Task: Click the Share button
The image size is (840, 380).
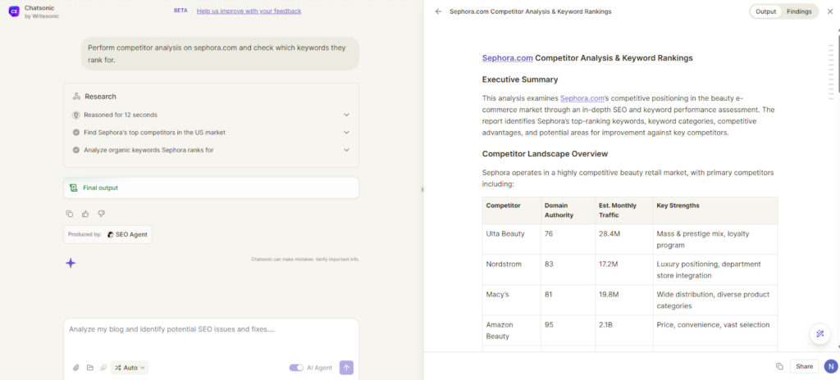Action: point(804,367)
